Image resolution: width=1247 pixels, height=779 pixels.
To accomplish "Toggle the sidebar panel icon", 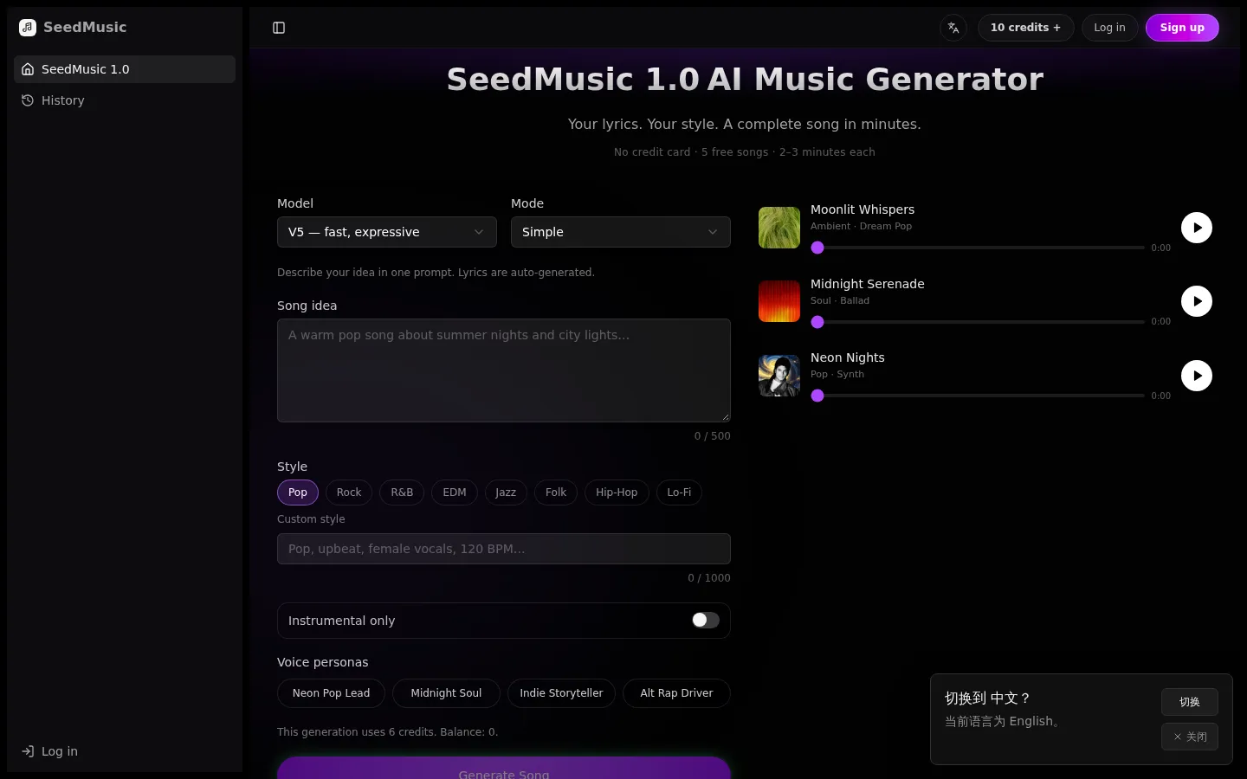I will [279, 28].
